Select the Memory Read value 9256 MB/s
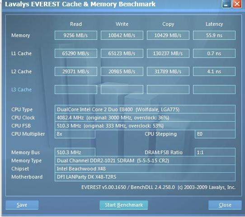This screenshot has width=245, height=217. click(x=76, y=35)
